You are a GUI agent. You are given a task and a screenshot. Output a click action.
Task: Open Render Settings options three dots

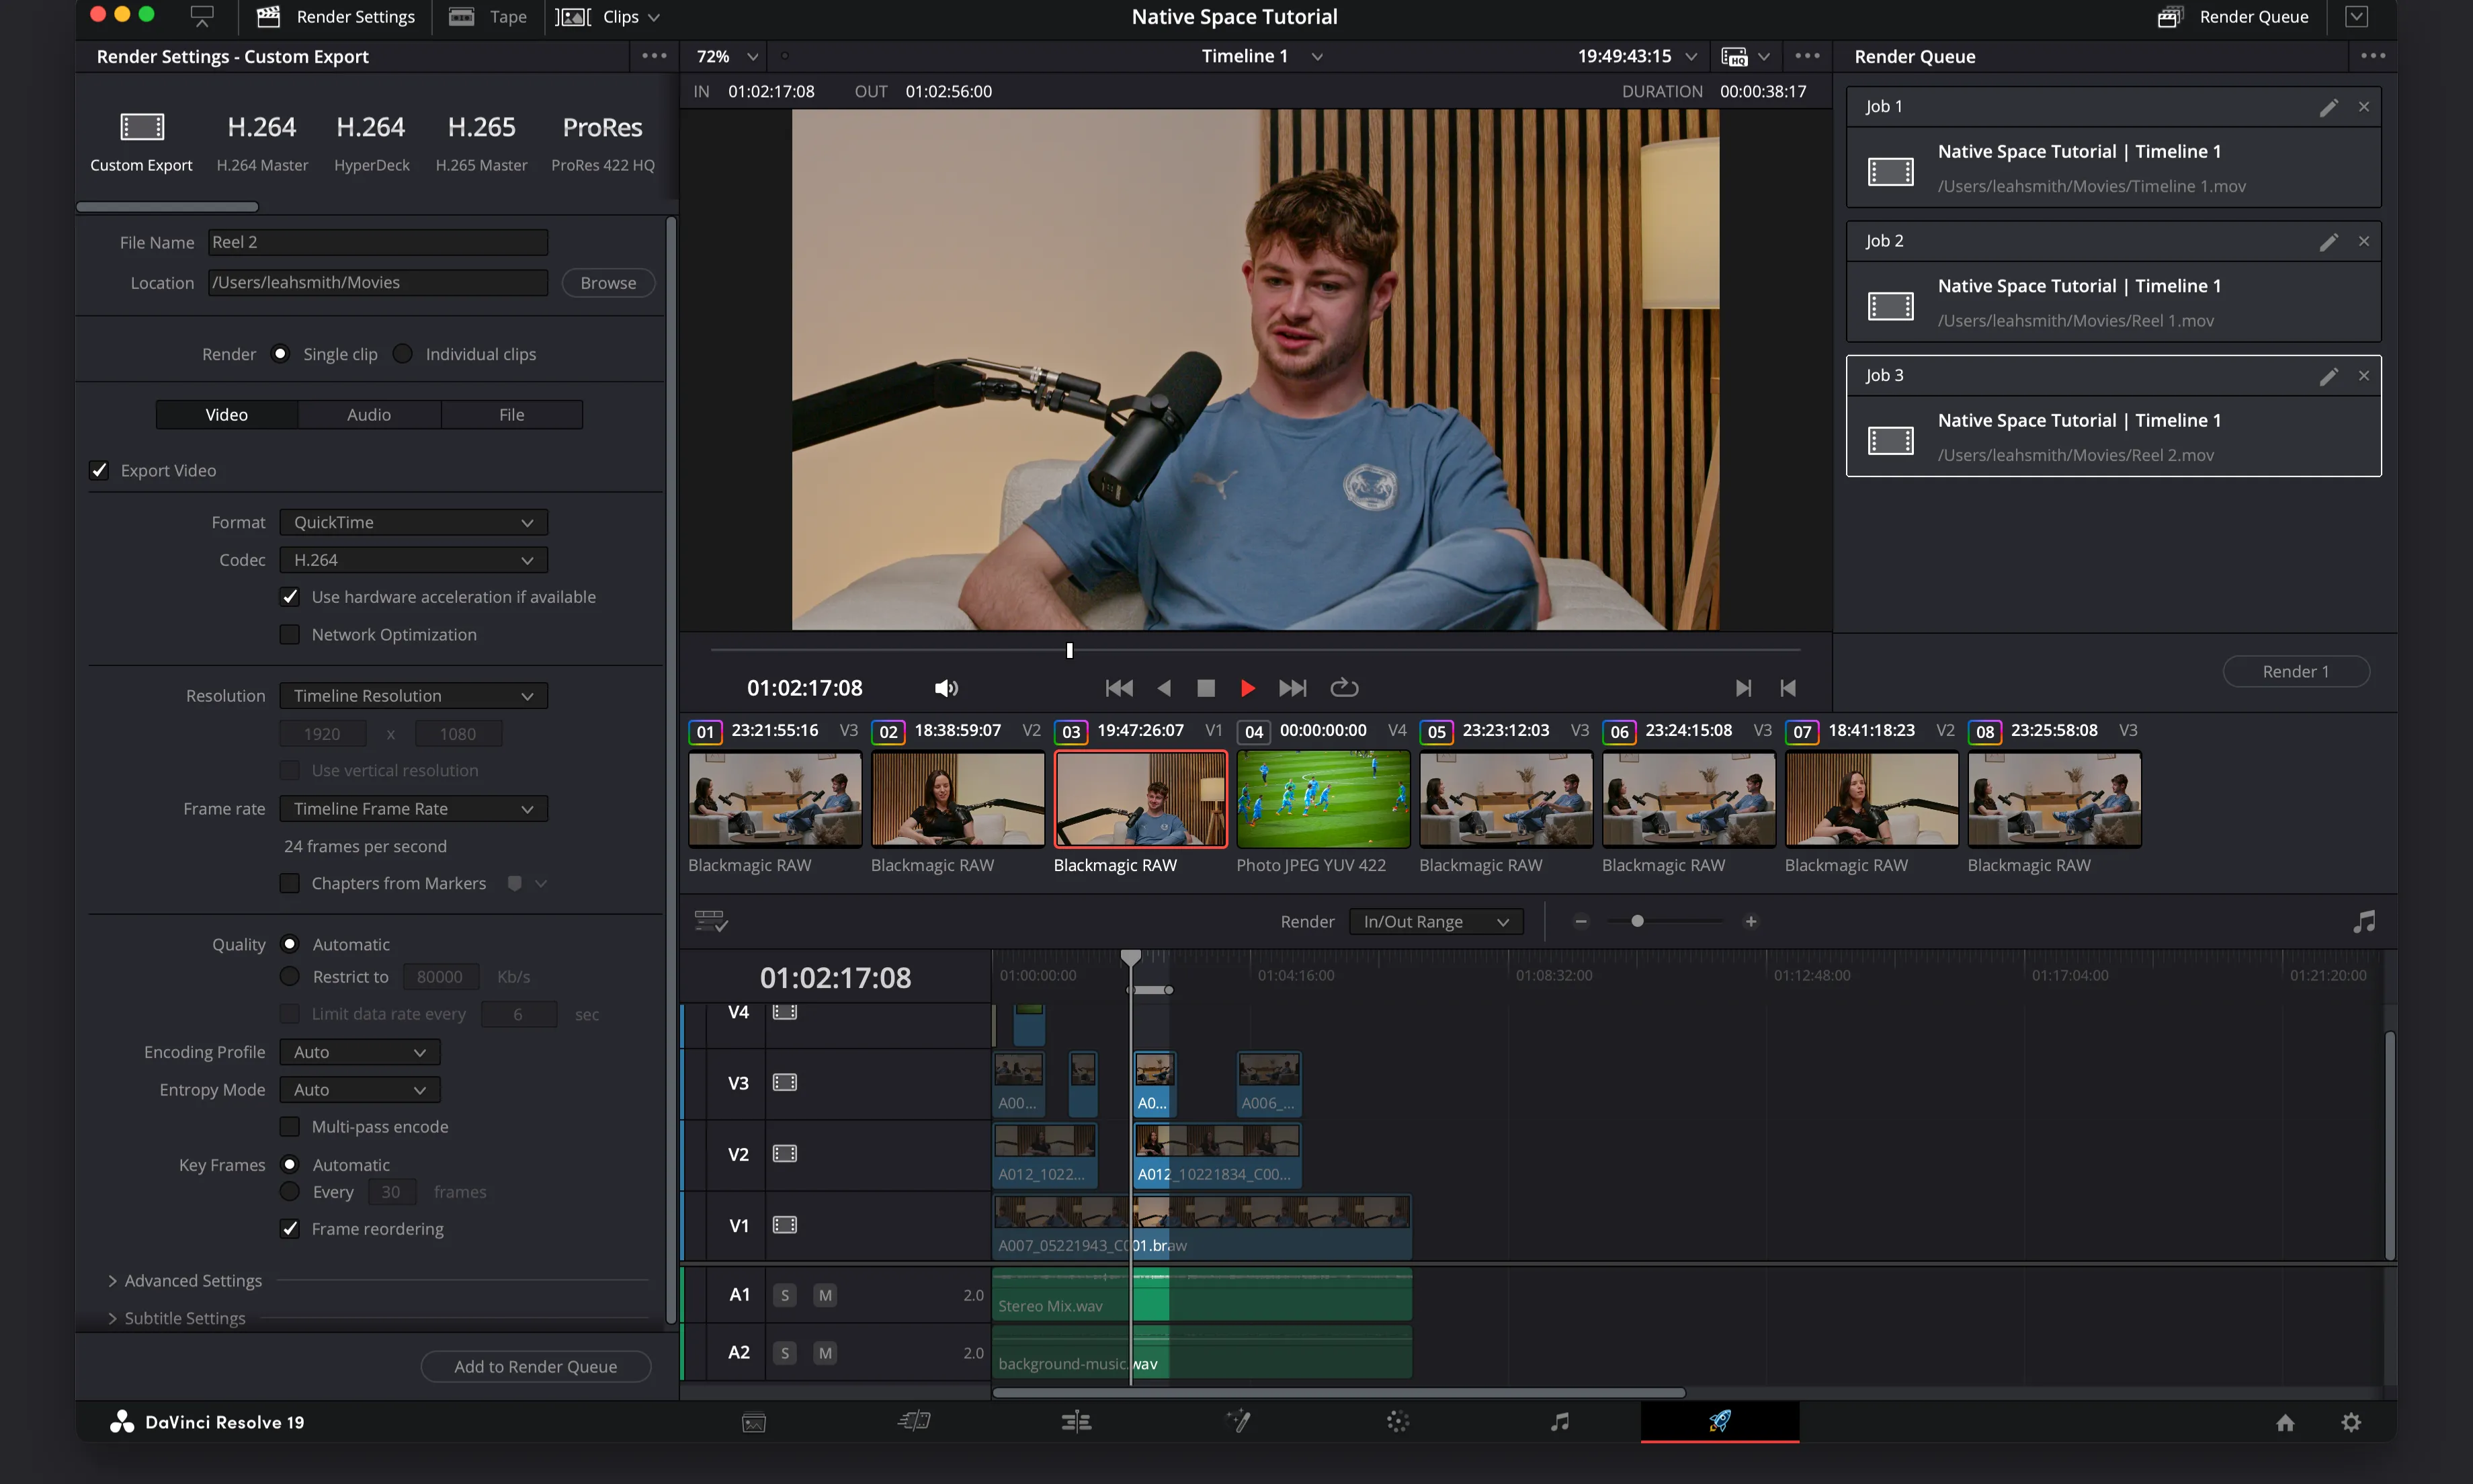[x=654, y=56]
